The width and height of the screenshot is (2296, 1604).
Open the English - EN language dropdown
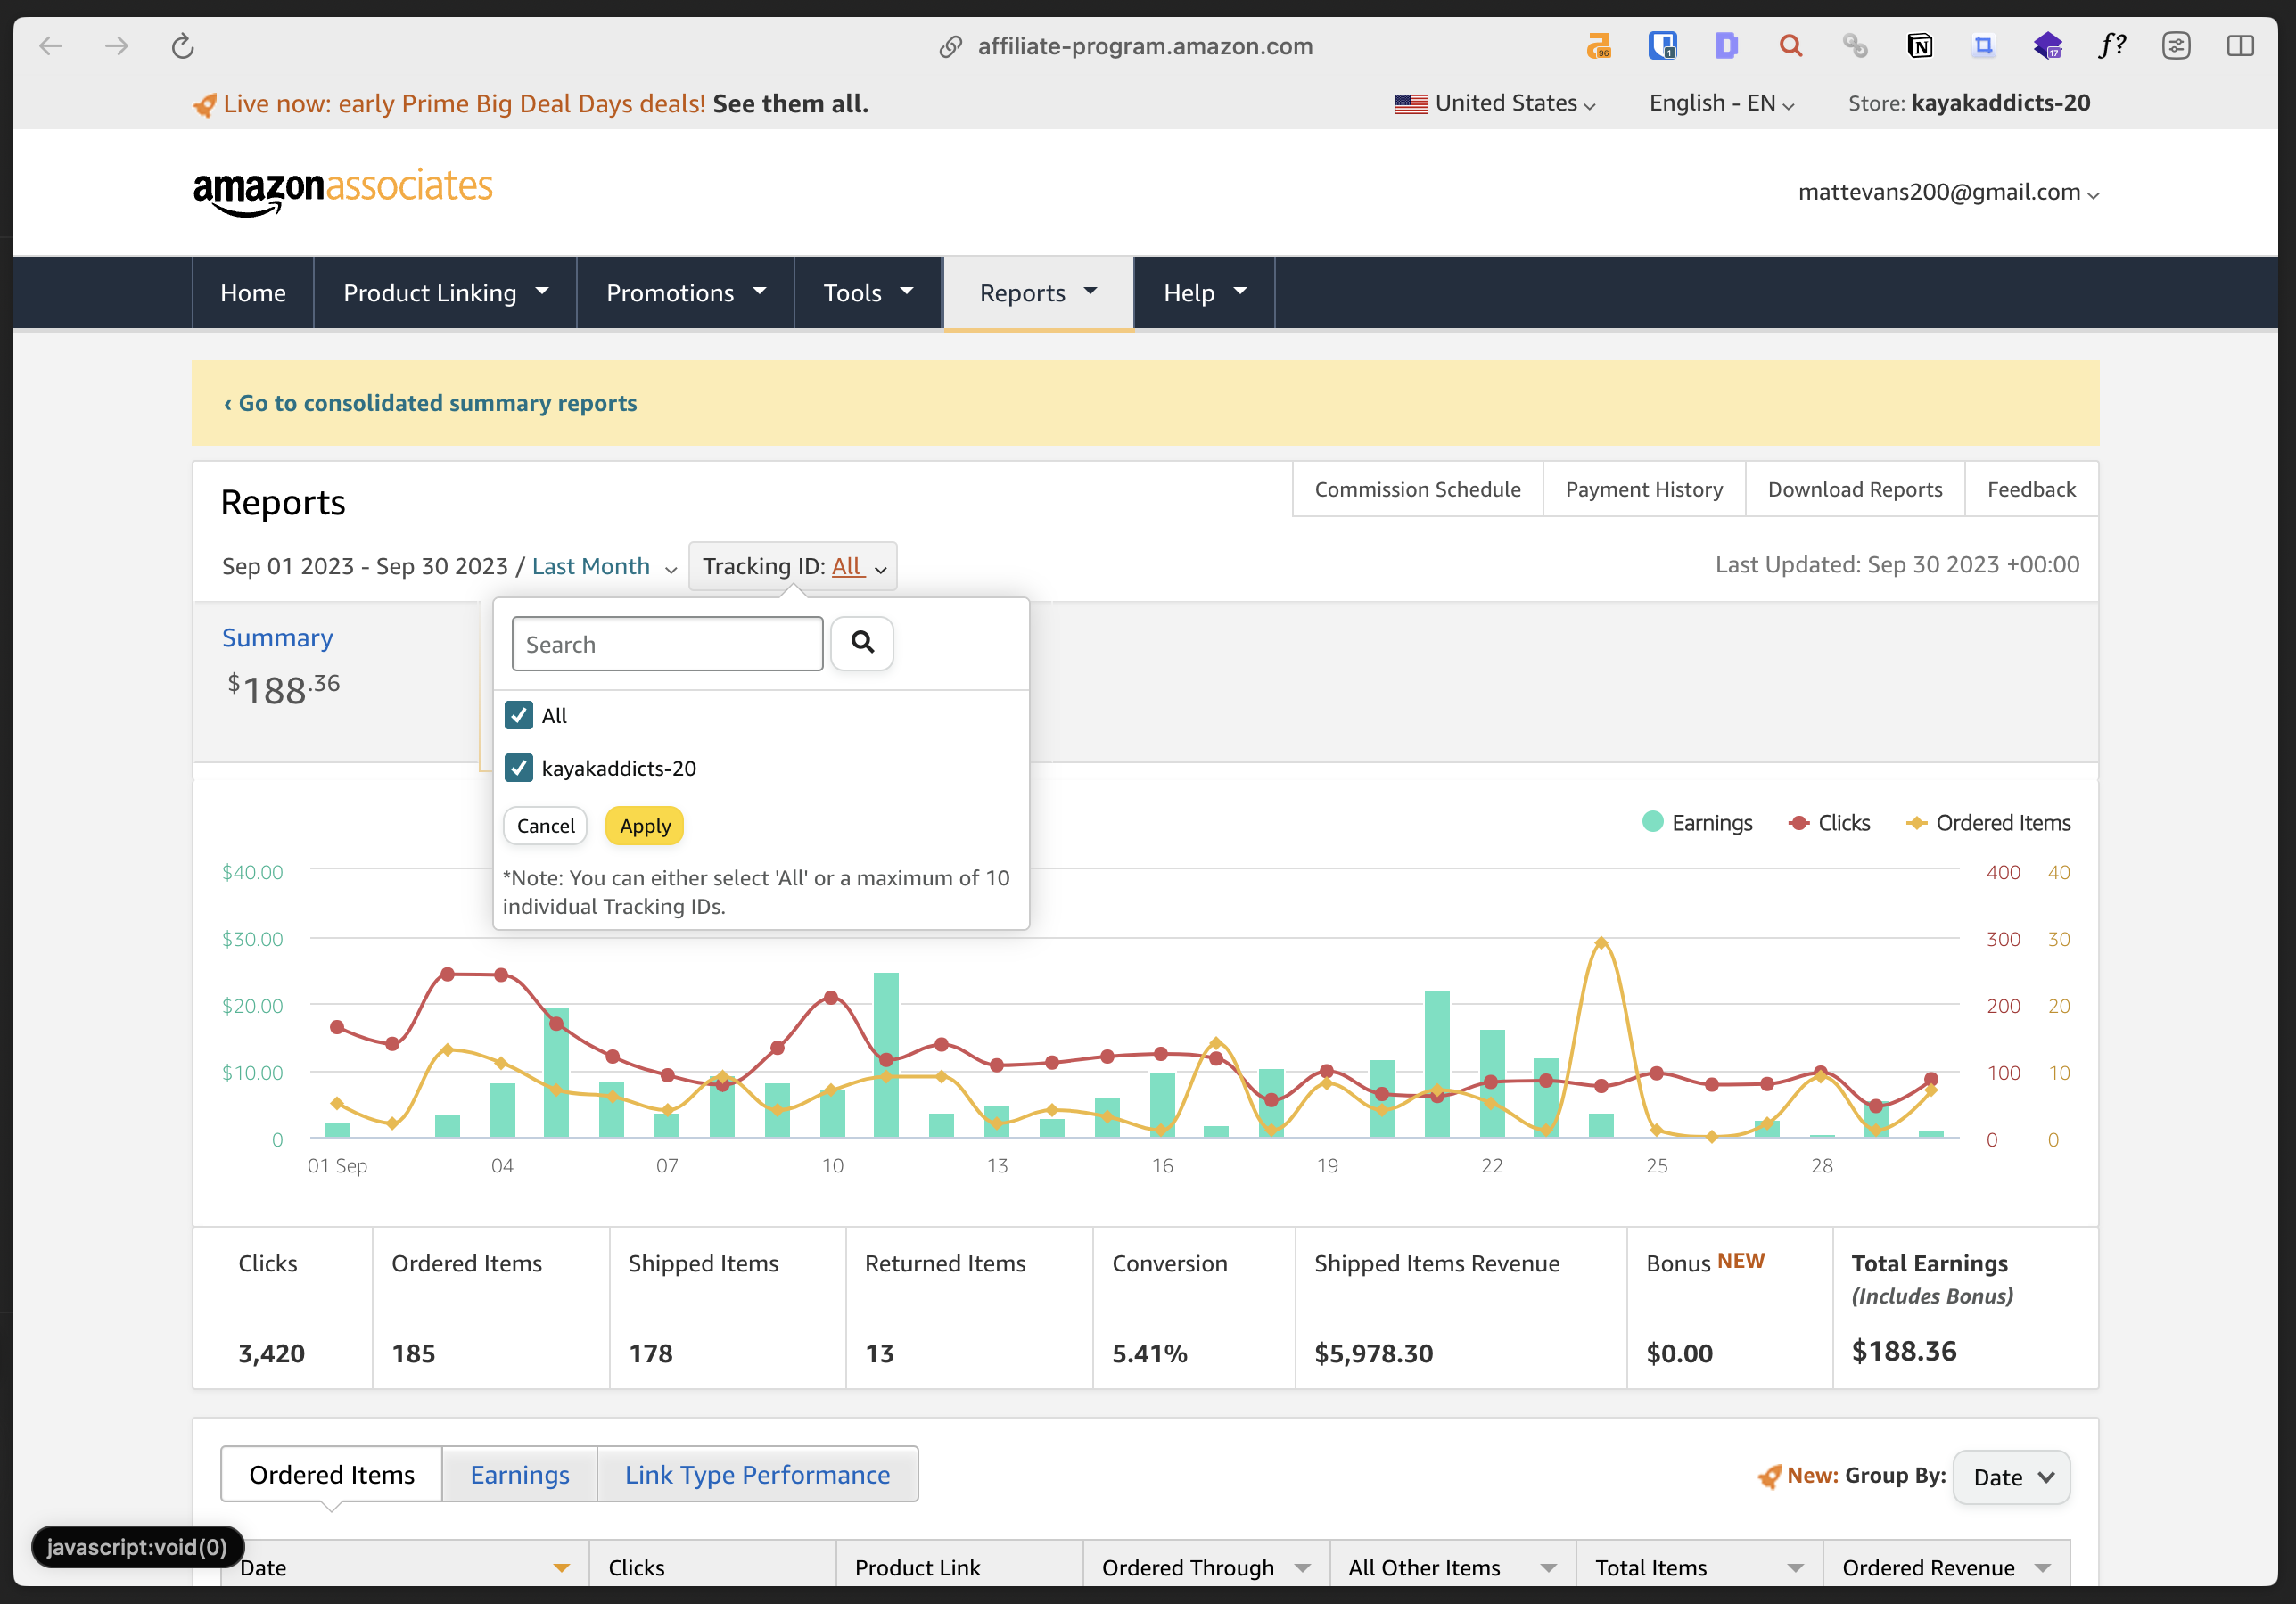point(1721,104)
